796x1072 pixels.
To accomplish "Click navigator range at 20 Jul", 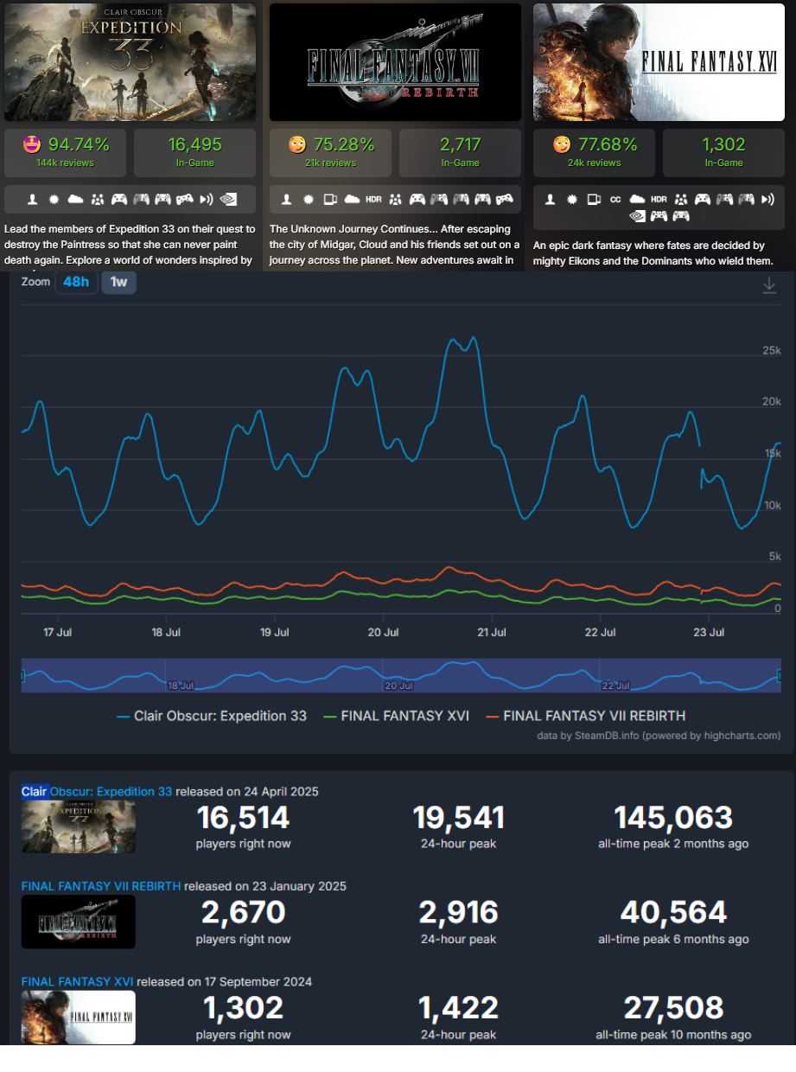I will (398, 685).
